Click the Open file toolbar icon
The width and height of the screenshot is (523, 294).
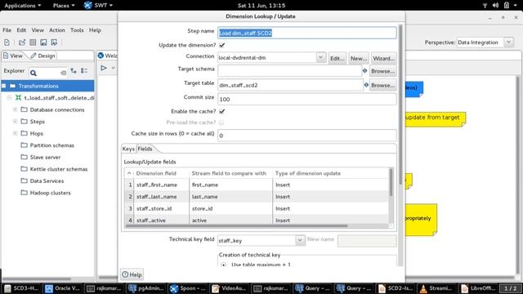22,42
